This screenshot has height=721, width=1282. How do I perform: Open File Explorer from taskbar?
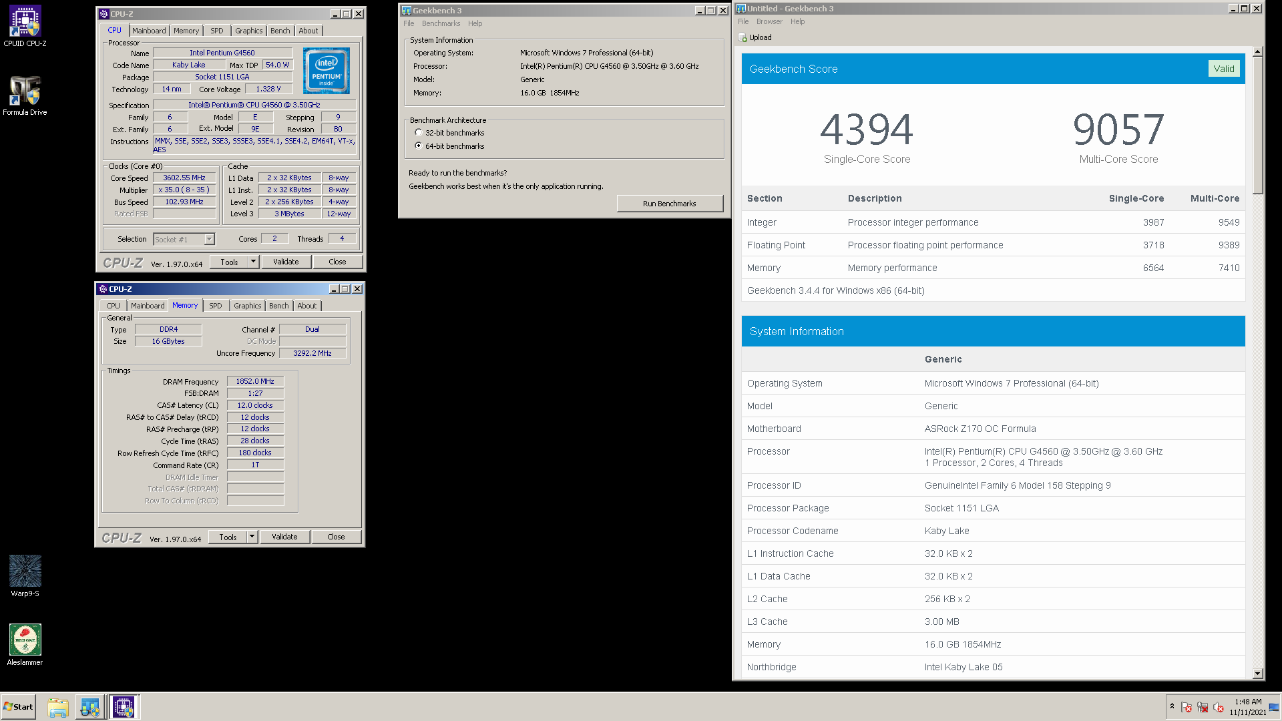(x=58, y=707)
